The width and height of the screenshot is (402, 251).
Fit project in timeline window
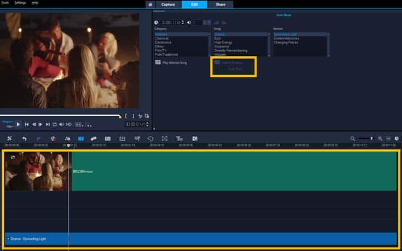389,138
